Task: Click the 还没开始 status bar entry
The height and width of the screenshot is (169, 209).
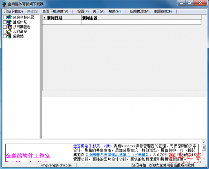Action: 139,165
